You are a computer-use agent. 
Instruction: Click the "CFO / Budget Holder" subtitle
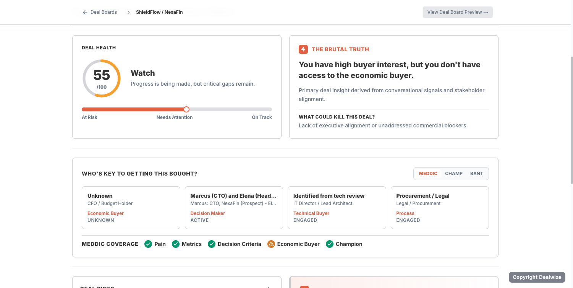(110, 203)
